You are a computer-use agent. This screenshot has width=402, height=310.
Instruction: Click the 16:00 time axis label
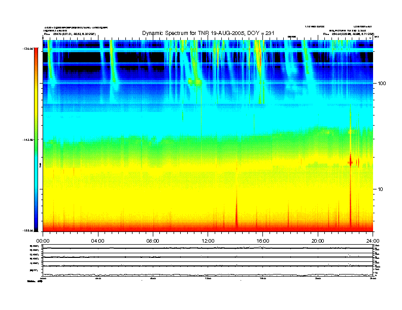tap(263, 241)
